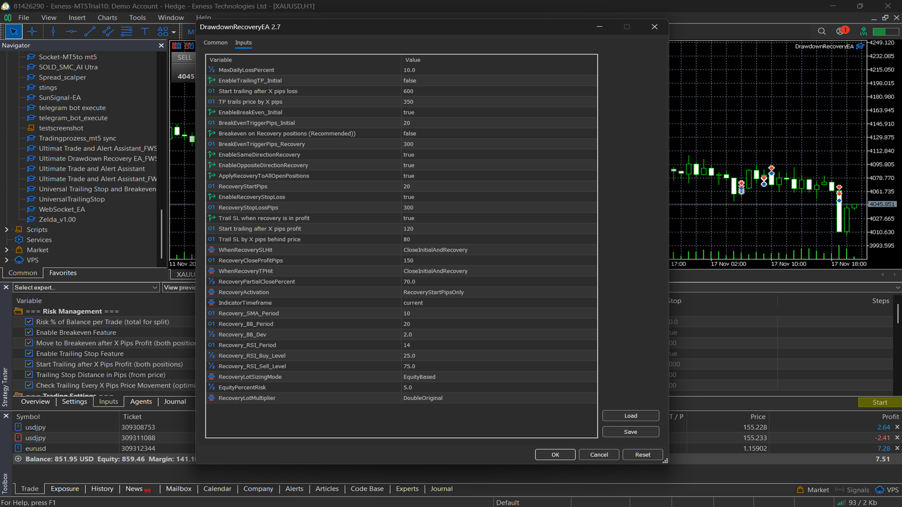Uncheck Enable Breakeven Feature checkbox
The height and width of the screenshot is (507, 902).
(x=29, y=332)
